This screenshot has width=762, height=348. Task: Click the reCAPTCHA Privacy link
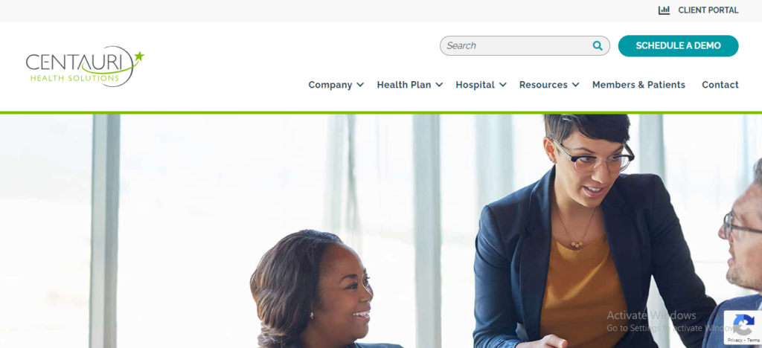tap(734, 341)
